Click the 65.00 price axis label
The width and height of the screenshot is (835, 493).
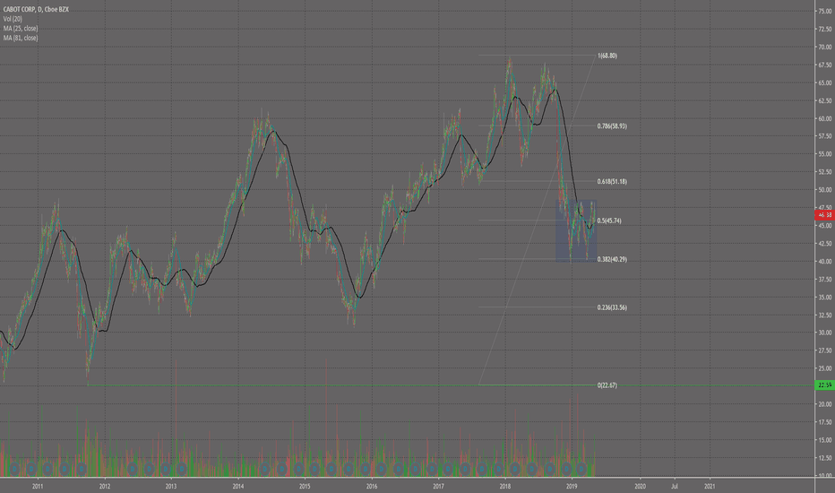coord(825,82)
